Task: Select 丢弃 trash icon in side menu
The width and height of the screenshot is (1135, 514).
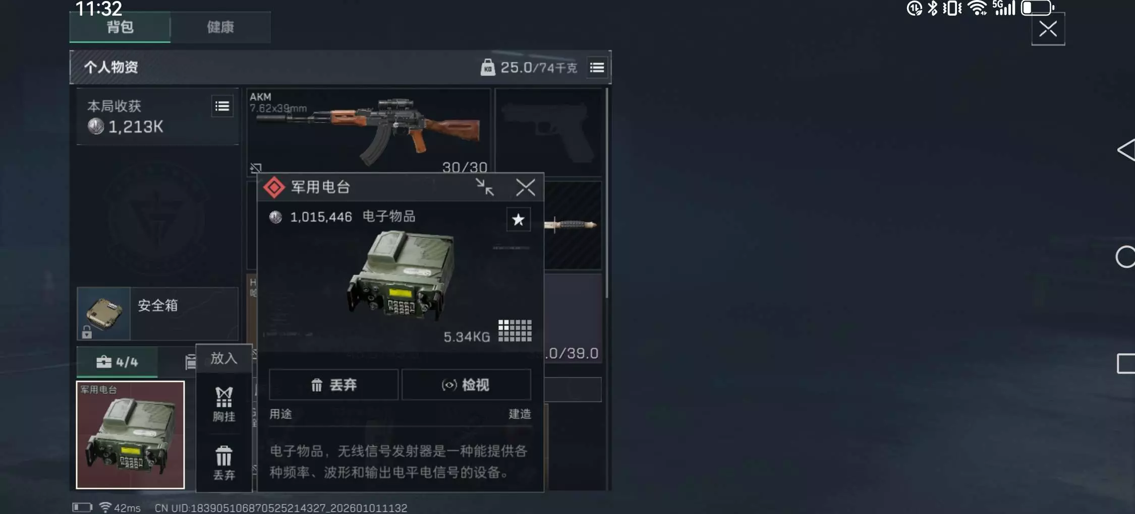Action: coord(224,463)
